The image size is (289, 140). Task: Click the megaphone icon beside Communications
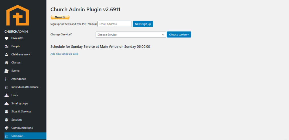pyautogui.click(x=6, y=128)
